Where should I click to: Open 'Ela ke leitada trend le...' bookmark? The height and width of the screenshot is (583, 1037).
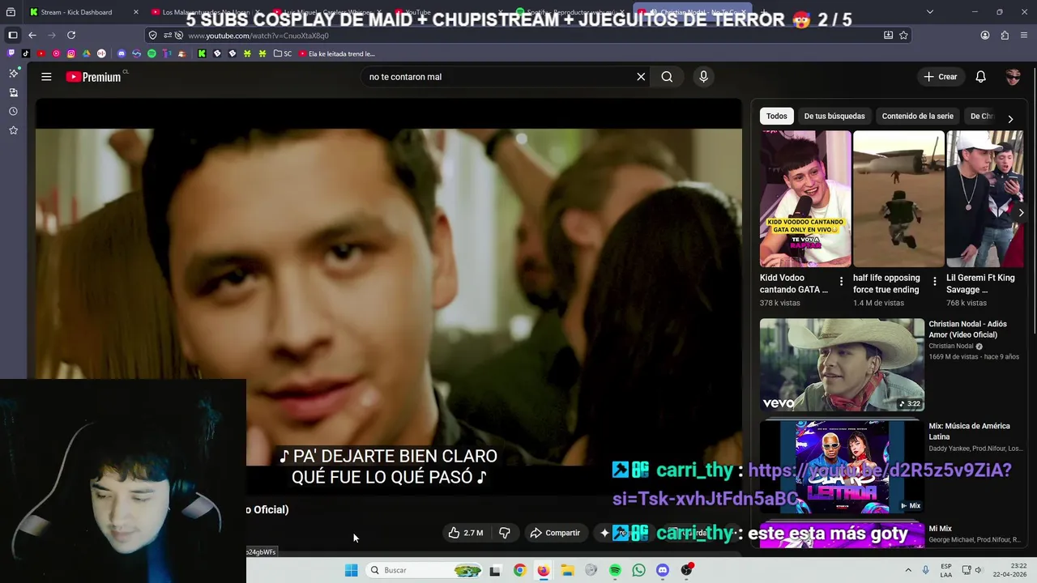(337, 53)
